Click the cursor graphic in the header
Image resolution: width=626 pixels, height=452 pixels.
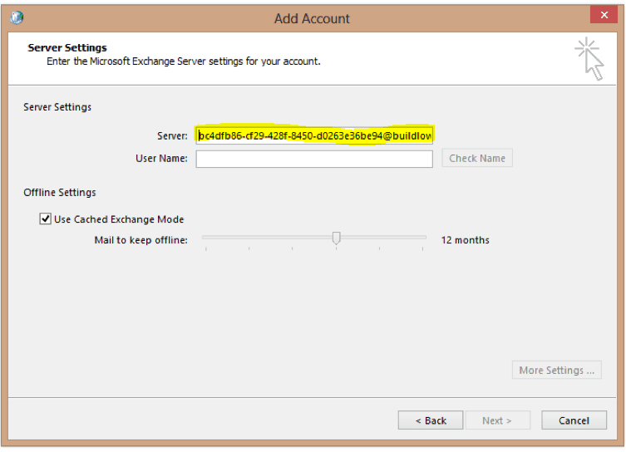pos(589,59)
